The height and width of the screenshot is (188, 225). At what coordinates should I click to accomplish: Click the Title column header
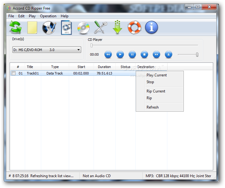(x=33, y=67)
